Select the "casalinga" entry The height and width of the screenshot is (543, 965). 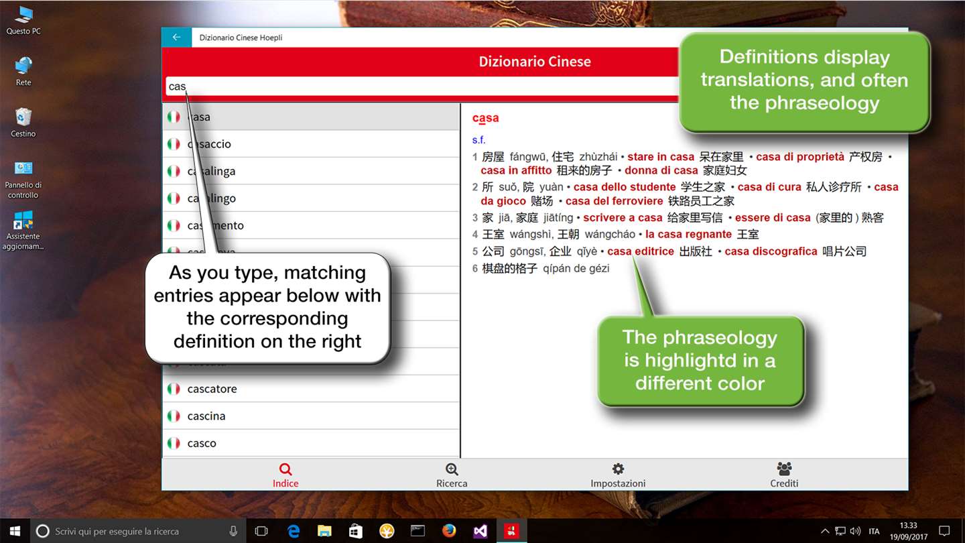point(311,171)
